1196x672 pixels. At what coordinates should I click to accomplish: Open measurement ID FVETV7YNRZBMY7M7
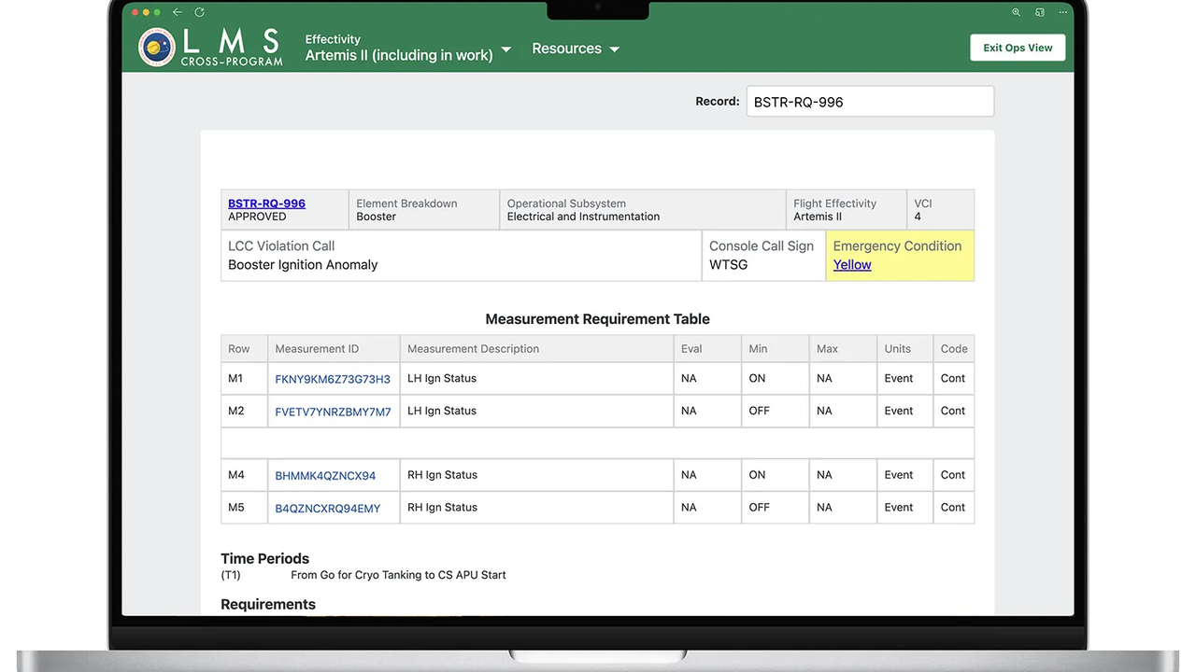333,412
